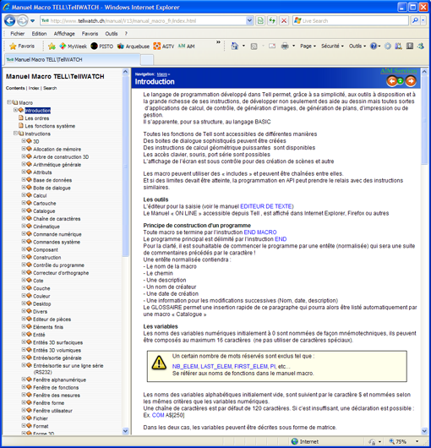Open Contrôle du programme tree item
Screen dimensions: 431x448
point(58,265)
